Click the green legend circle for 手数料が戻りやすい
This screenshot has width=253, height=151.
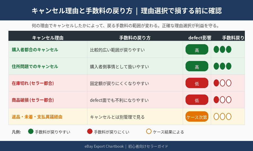pyautogui.click(x=31, y=131)
